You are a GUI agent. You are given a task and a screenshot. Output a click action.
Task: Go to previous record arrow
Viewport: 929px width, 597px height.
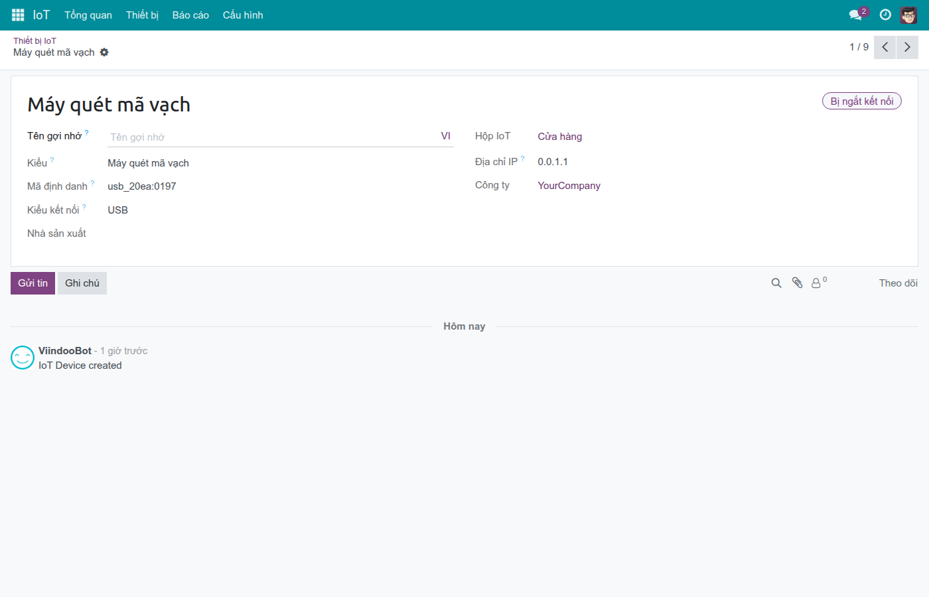coord(885,47)
